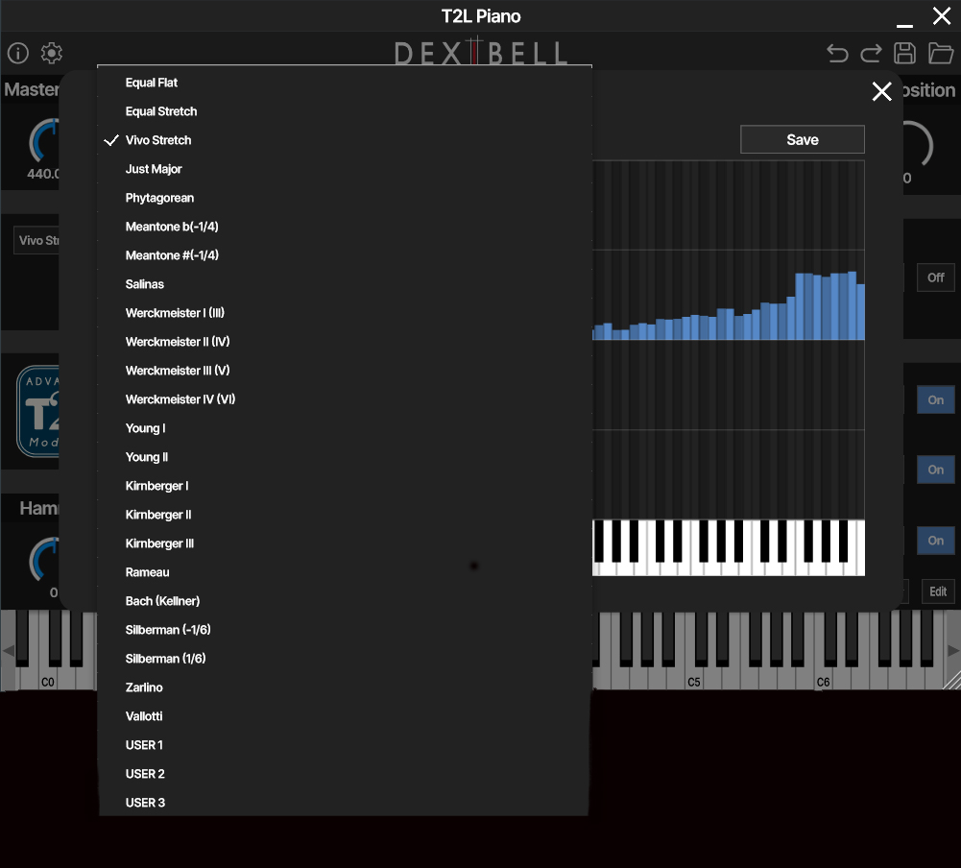Shift keyboard left with the arrow
Viewport: 961px width, 868px height.
(x=8, y=650)
